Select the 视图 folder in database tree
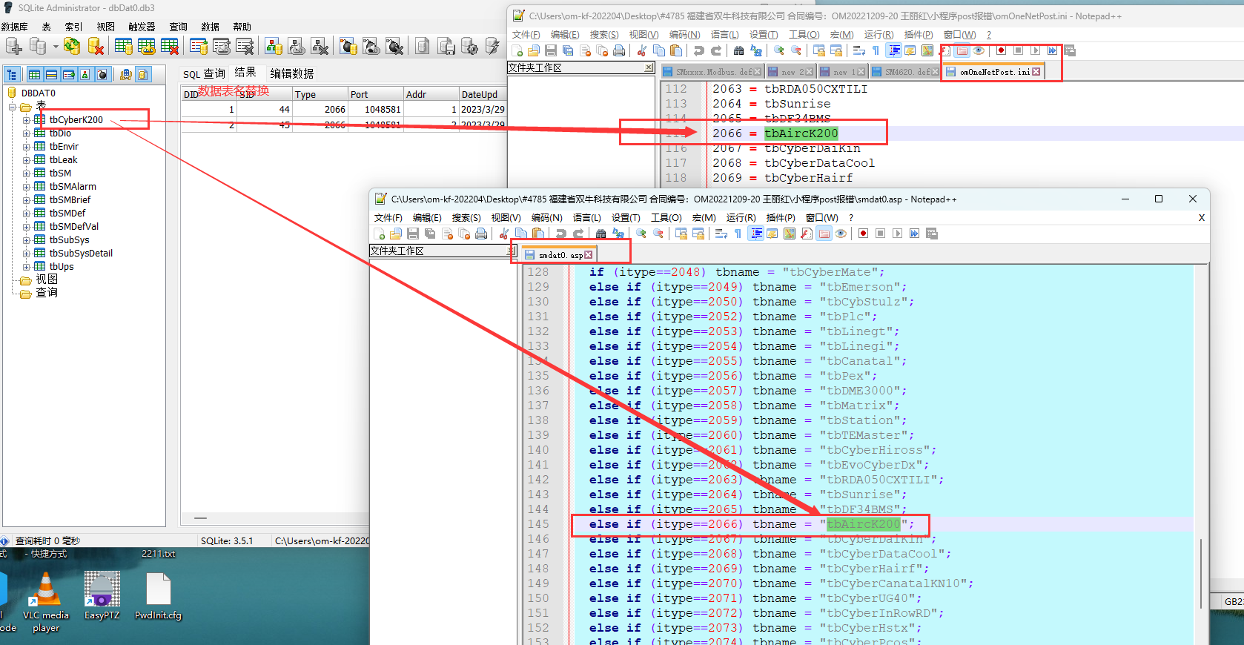The width and height of the screenshot is (1244, 645). click(x=47, y=279)
